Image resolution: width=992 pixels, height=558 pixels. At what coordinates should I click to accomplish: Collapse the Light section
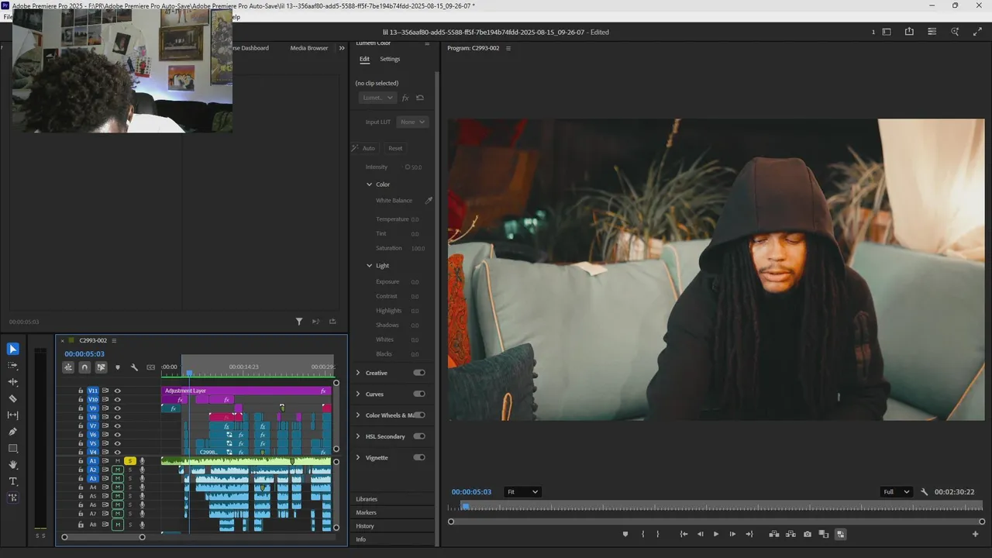[370, 266]
